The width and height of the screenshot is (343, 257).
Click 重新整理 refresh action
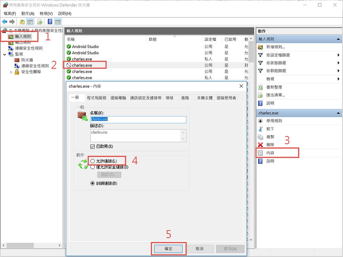pyautogui.click(x=274, y=87)
